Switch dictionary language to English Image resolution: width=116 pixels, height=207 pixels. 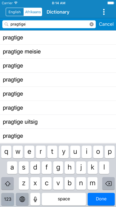(14, 12)
